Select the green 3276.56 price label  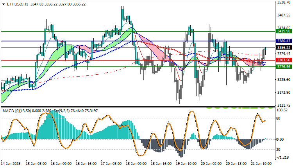tap(284, 67)
